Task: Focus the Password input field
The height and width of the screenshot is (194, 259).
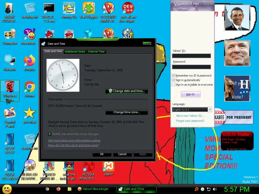Action: (x=191, y=67)
